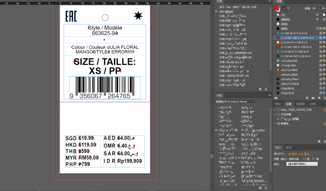Viewport: 326px width, 191px height.
Task: Click the trash icon in 引用 panel
Action: (266, 89)
